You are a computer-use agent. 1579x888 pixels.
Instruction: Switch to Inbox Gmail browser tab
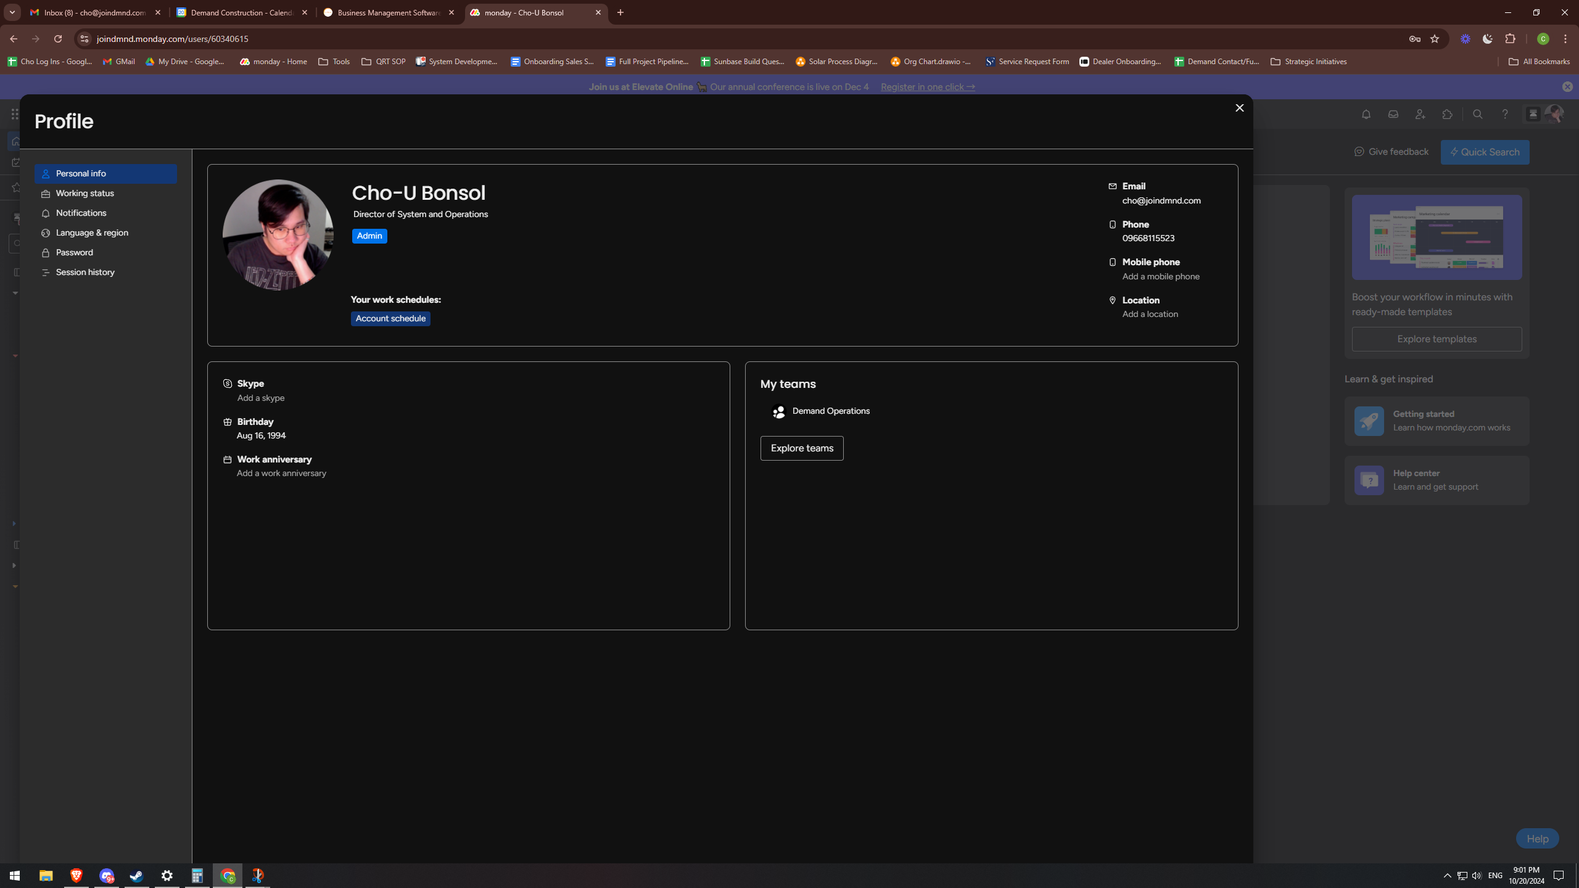click(x=94, y=12)
